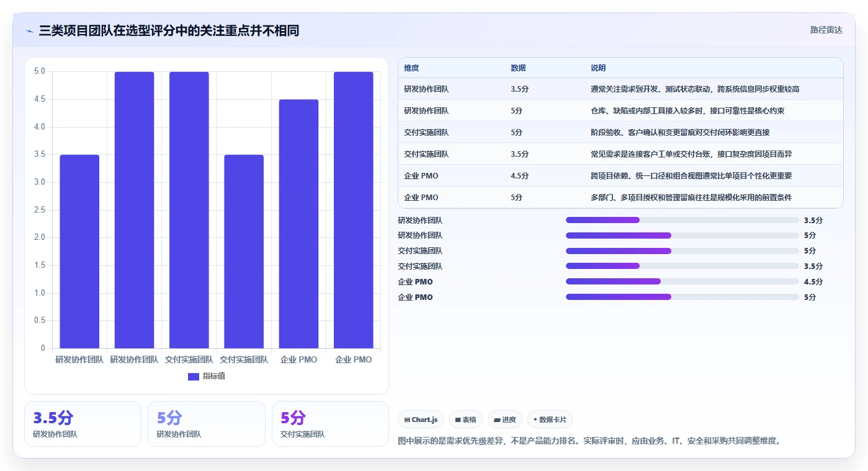
Task: Click the 1.0 tick on the chart y-axis
Action: tap(39, 293)
